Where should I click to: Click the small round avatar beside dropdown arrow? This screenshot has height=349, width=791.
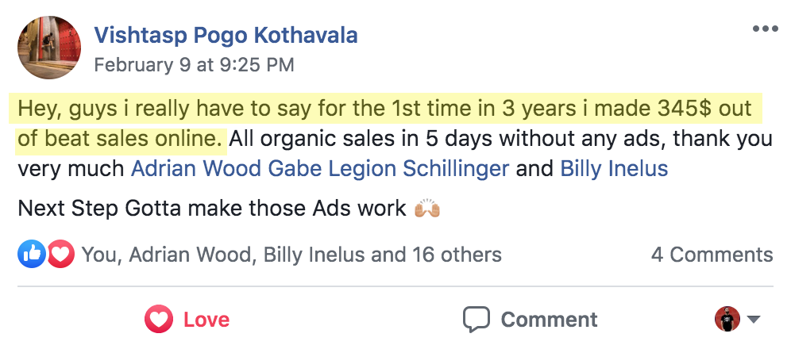click(727, 319)
